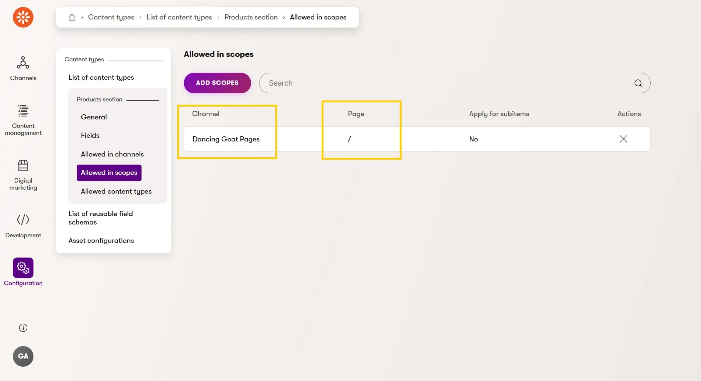Open the GA user account avatar
Screen dimensions: 701x381
click(23, 356)
